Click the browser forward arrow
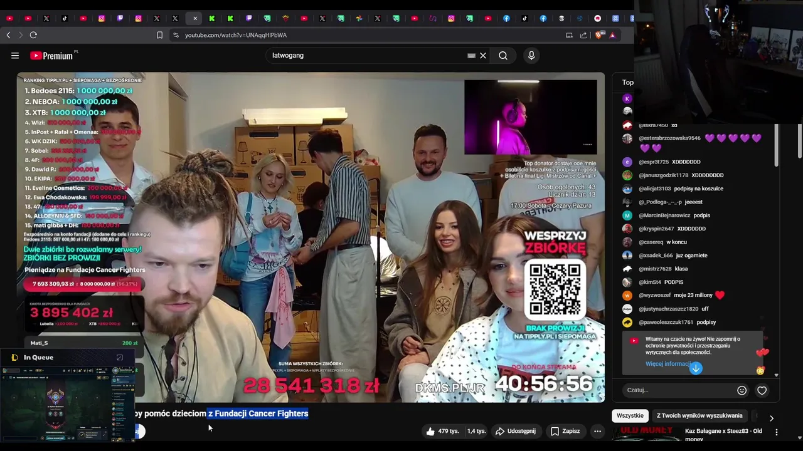The height and width of the screenshot is (451, 803). point(20,35)
